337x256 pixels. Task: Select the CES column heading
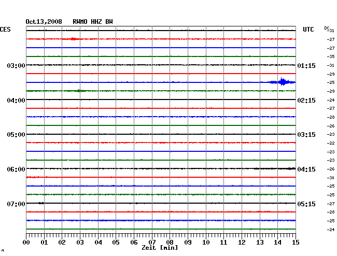(5, 30)
